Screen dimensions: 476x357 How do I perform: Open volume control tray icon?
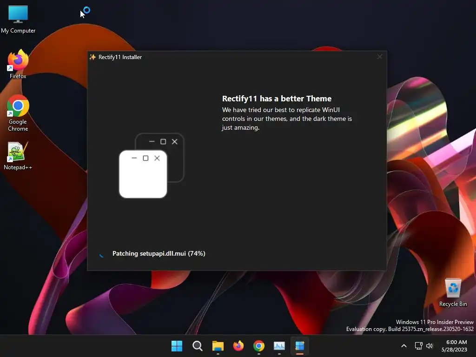(429, 346)
